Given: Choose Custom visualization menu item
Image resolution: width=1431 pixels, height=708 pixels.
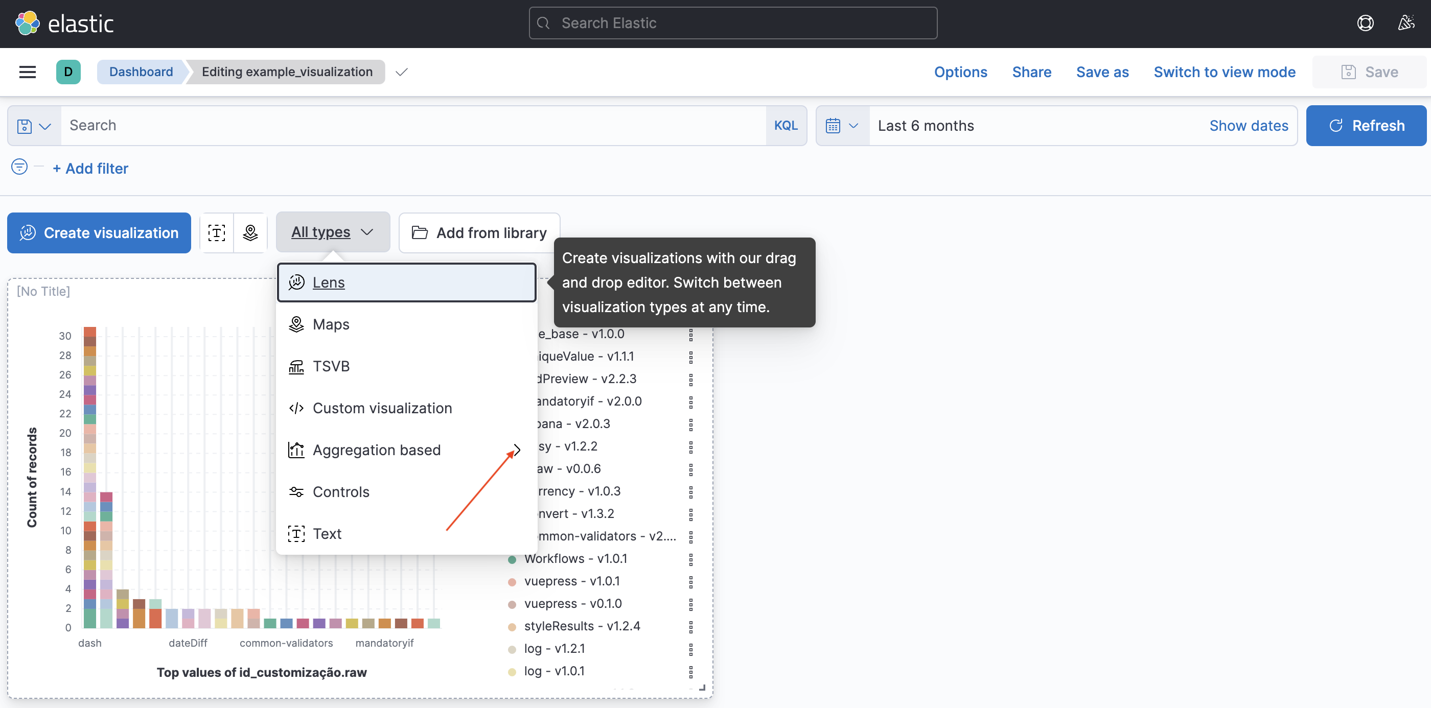Looking at the screenshot, I should click(x=407, y=408).
